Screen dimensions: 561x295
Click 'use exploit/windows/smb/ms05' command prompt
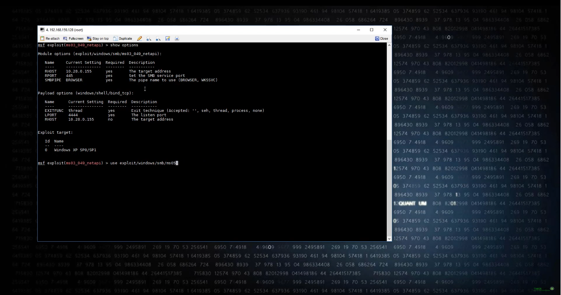tap(143, 163)
